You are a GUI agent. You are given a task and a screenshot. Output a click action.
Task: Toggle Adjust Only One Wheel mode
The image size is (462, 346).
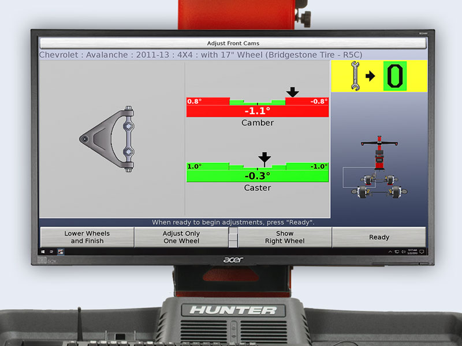coord(182,237)
